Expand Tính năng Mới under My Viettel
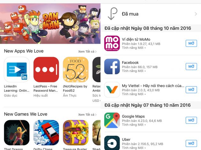 tap(134, 94)
